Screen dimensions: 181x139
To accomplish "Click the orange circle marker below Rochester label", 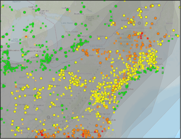I will pyautogui.click(x=97, y=51).
